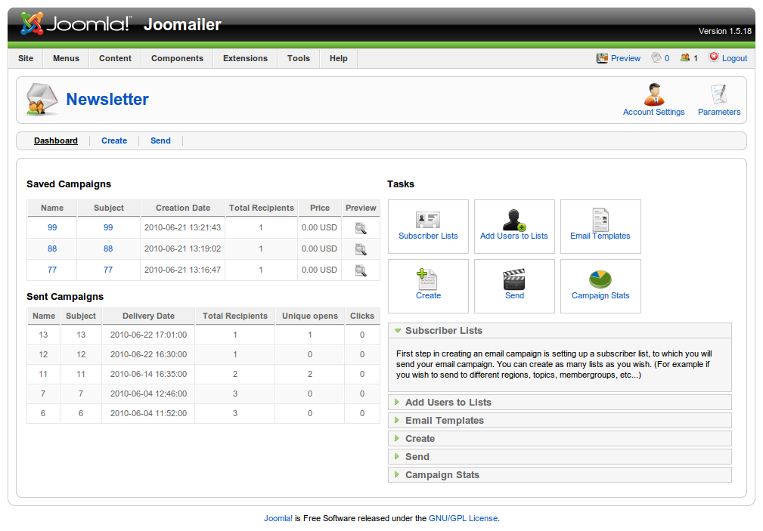Preview saved campaign 99
This screenshot has width=763, height=531.
[361, 228]
